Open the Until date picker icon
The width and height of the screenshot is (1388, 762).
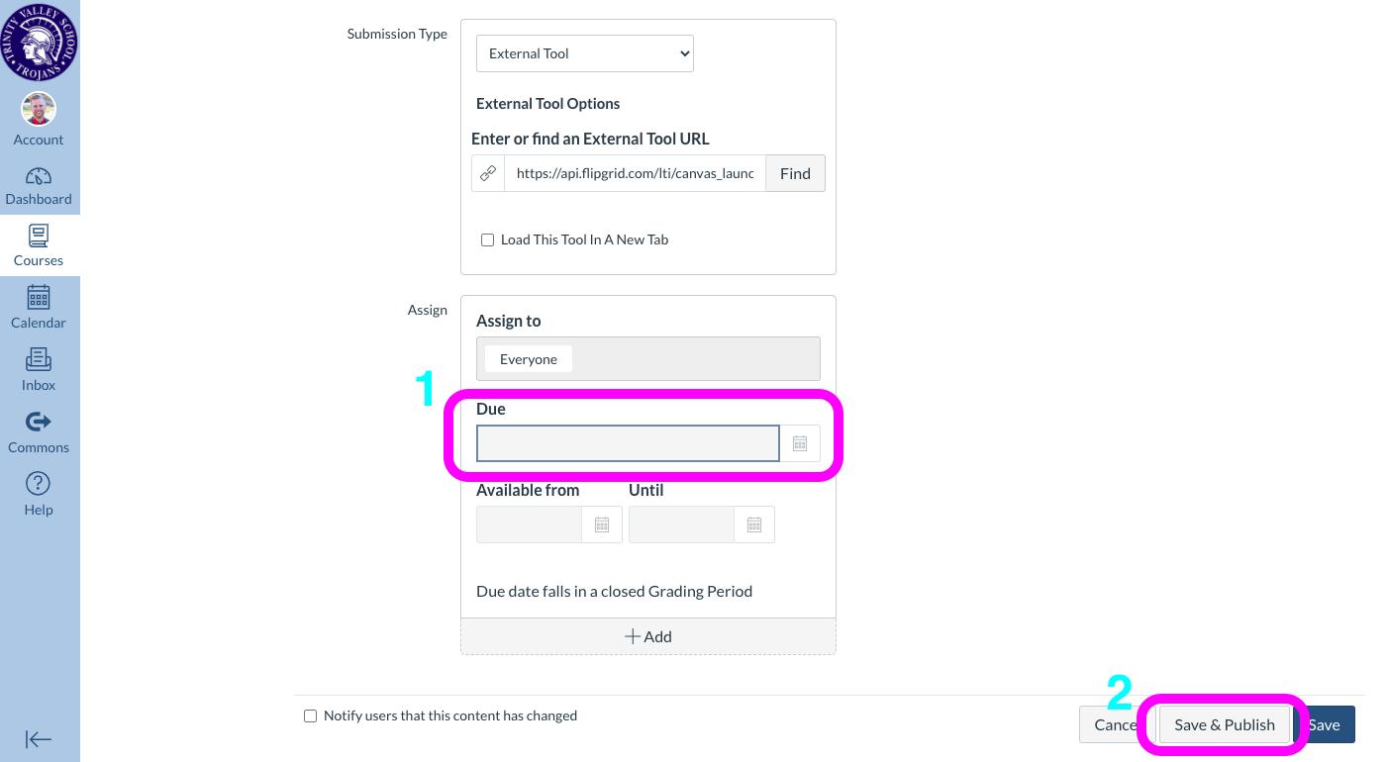tap(753, 524)
